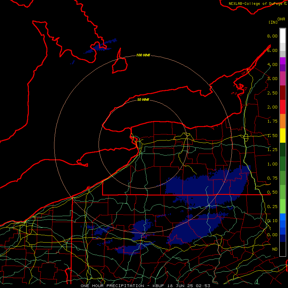Select the 1.25 legend value
Image resolution: width=288 pixels, height=288 pixels.
point(272,150)
